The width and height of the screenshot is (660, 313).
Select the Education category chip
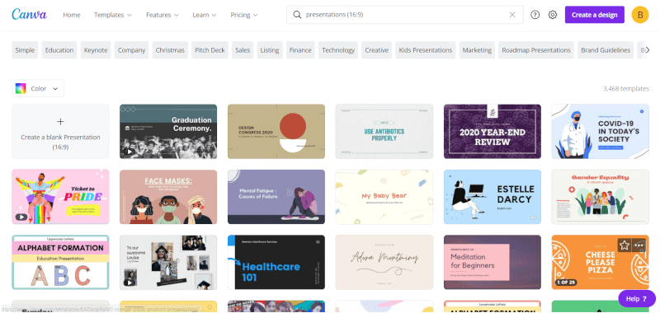59,50
